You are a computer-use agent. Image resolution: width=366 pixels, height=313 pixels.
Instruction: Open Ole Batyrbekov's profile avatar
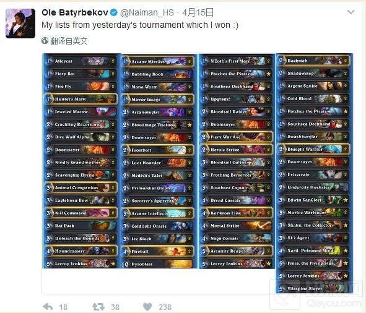[x=20, y=24]
